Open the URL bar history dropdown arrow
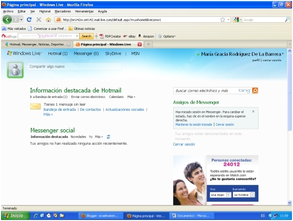This screenshot has height=221, width=293. [228, 20]
